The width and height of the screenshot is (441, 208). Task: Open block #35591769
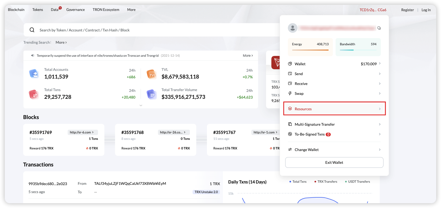coord(41,132)
